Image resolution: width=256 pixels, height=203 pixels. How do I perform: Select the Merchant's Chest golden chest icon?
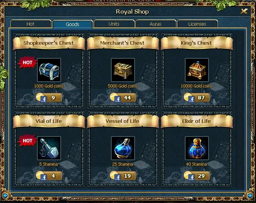coord(123,70)
